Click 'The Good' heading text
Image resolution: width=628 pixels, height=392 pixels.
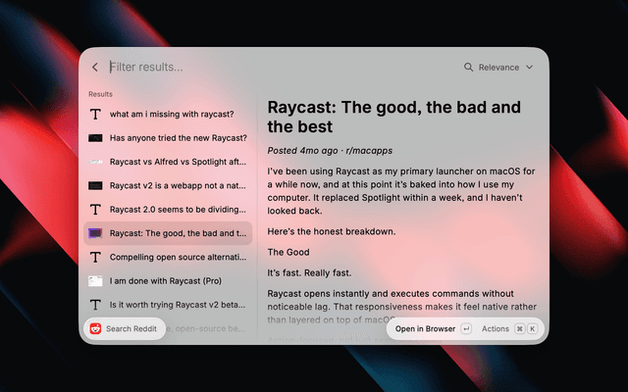coord(288,253)
